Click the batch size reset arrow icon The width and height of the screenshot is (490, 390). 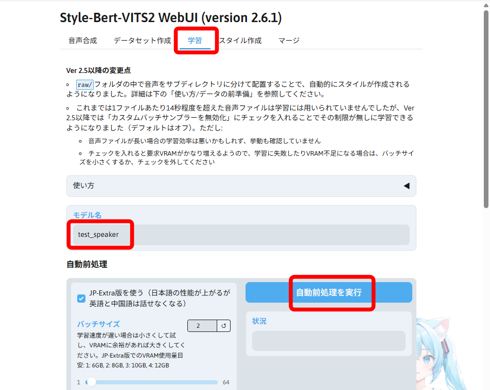tap(224, 326)
